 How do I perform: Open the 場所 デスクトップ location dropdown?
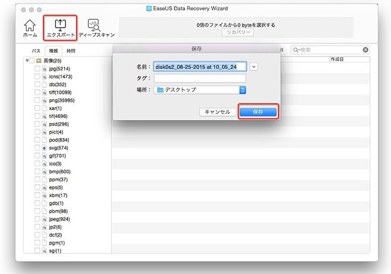[200, 90]
